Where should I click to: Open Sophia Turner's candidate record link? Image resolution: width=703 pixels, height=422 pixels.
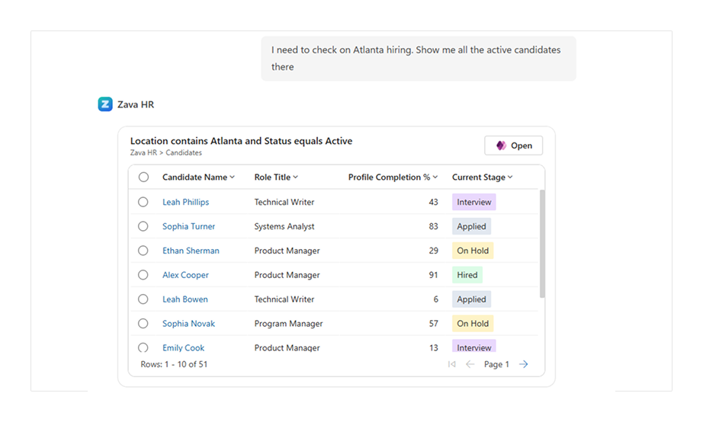(188, 226)
